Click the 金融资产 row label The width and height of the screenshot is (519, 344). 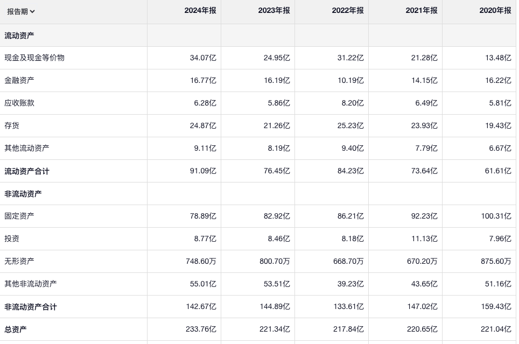19,80
